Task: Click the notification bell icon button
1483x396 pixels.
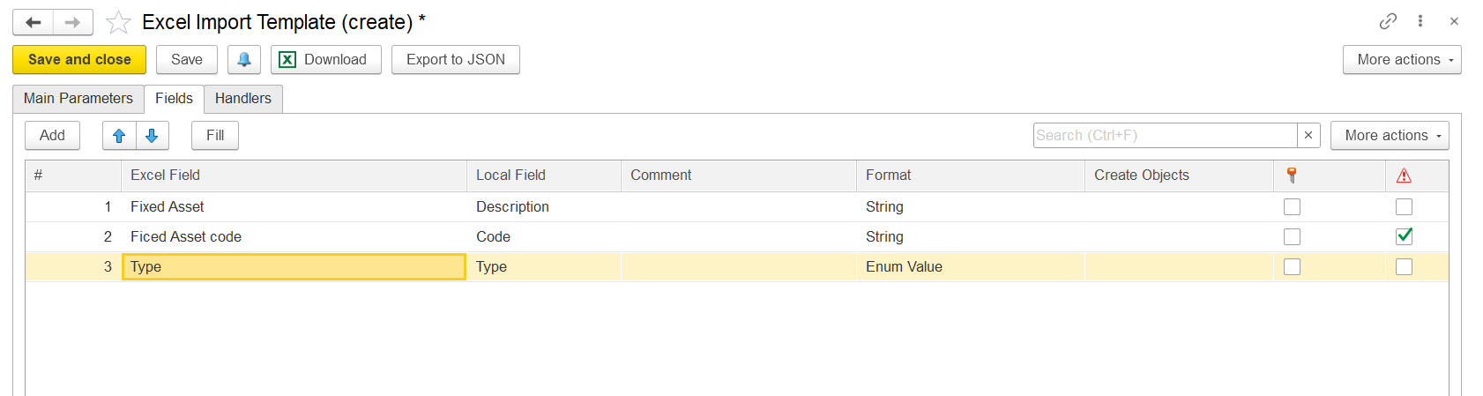Action: [x=244, y=59]
